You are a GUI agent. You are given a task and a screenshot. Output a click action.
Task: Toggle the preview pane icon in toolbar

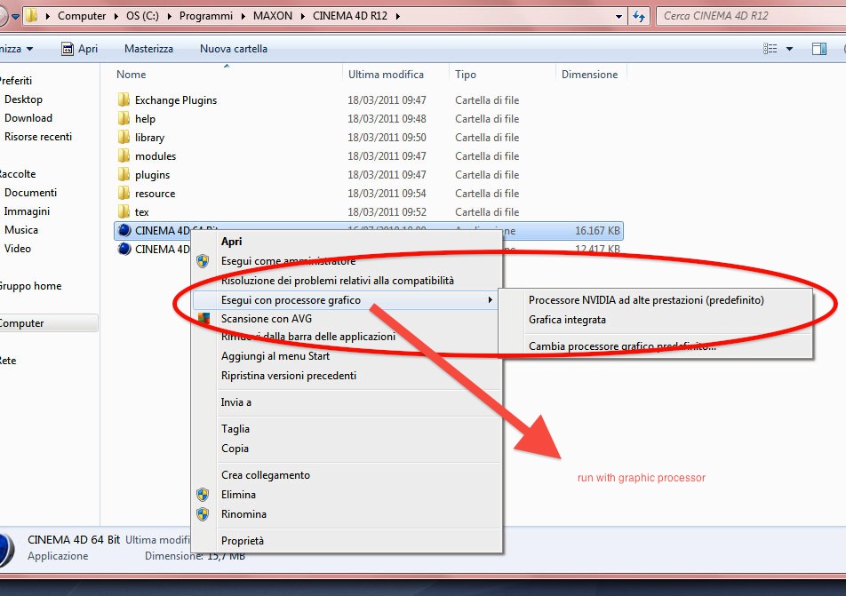(819, 49)
